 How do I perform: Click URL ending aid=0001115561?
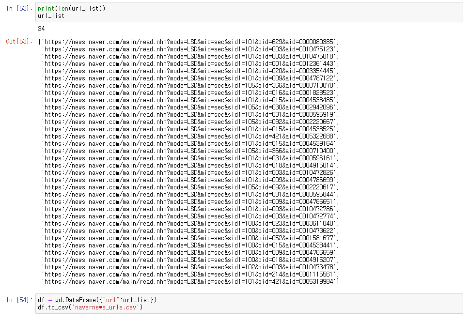(x=189, y=275)
